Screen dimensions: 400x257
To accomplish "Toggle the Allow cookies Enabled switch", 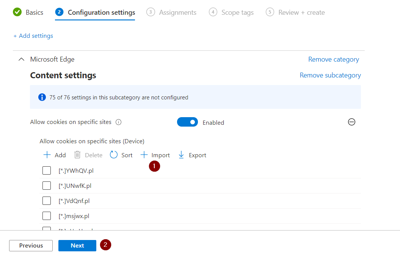I will pyautogui.click(x=188, y=122).
